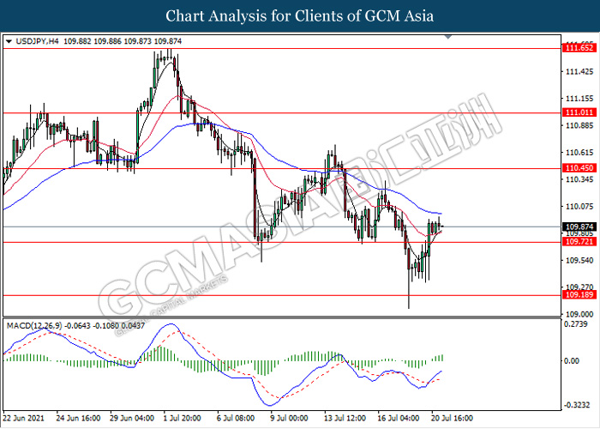Select the grey current price line
Image resolution: width=600 pixels, height=429 pixels.
[x=282, y=227]
